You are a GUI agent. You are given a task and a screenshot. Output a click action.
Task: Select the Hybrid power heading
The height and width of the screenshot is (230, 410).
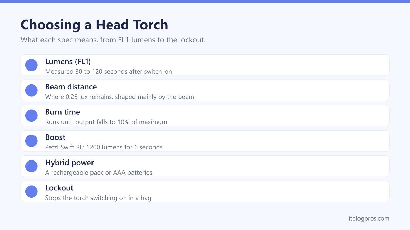click(x=69, y=163)
